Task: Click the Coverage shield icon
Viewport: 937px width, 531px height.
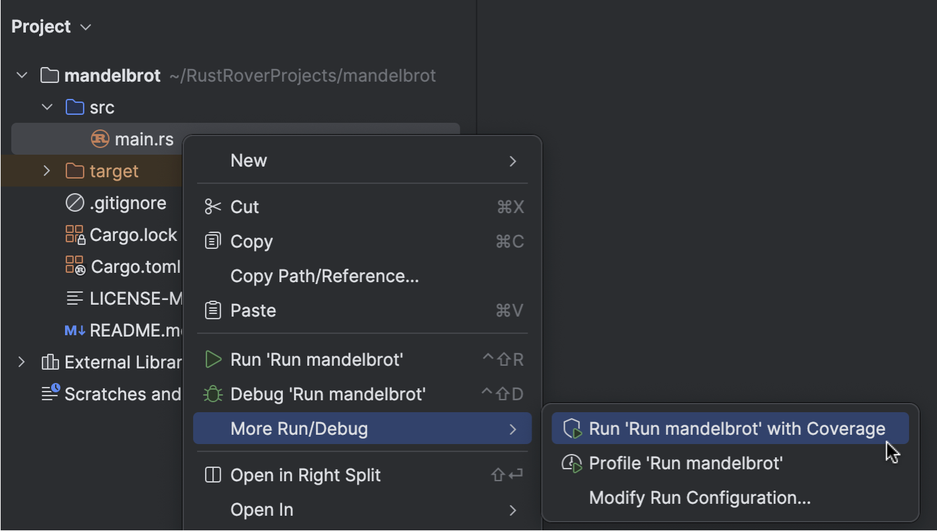Action: point(571,428)
